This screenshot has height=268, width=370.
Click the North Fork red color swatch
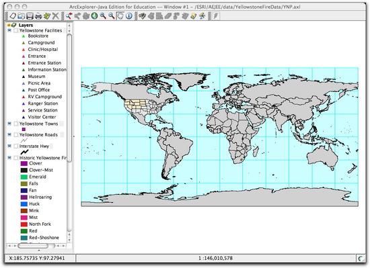point(24,224)
